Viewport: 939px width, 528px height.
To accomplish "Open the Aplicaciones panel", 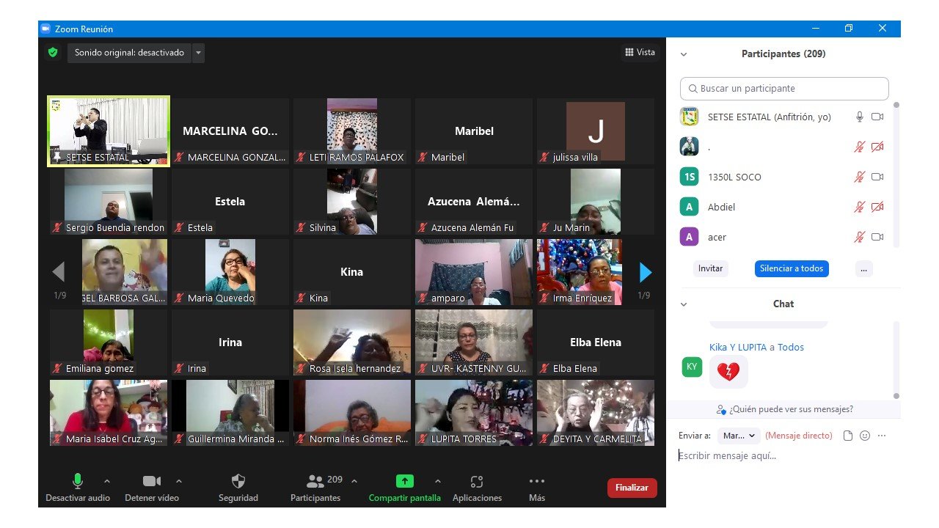I will 477,482.
